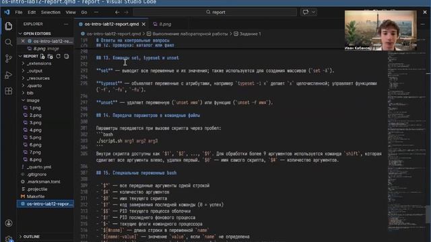
Task: Open the Copilot chat icon in title bar
Action: pyautogui.click(x=306, y=12)
